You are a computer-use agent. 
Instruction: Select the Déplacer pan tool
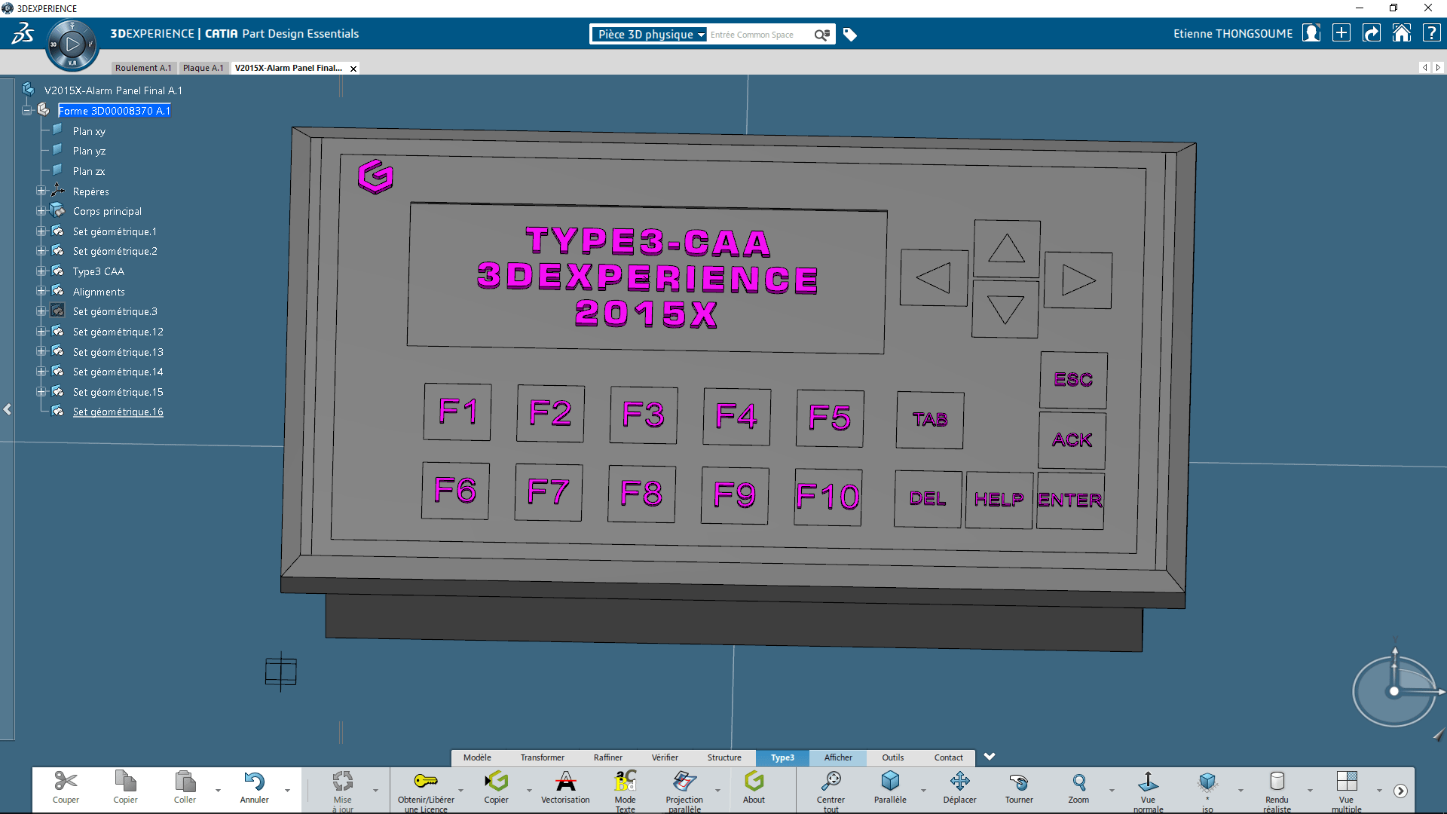coord(959,781)
